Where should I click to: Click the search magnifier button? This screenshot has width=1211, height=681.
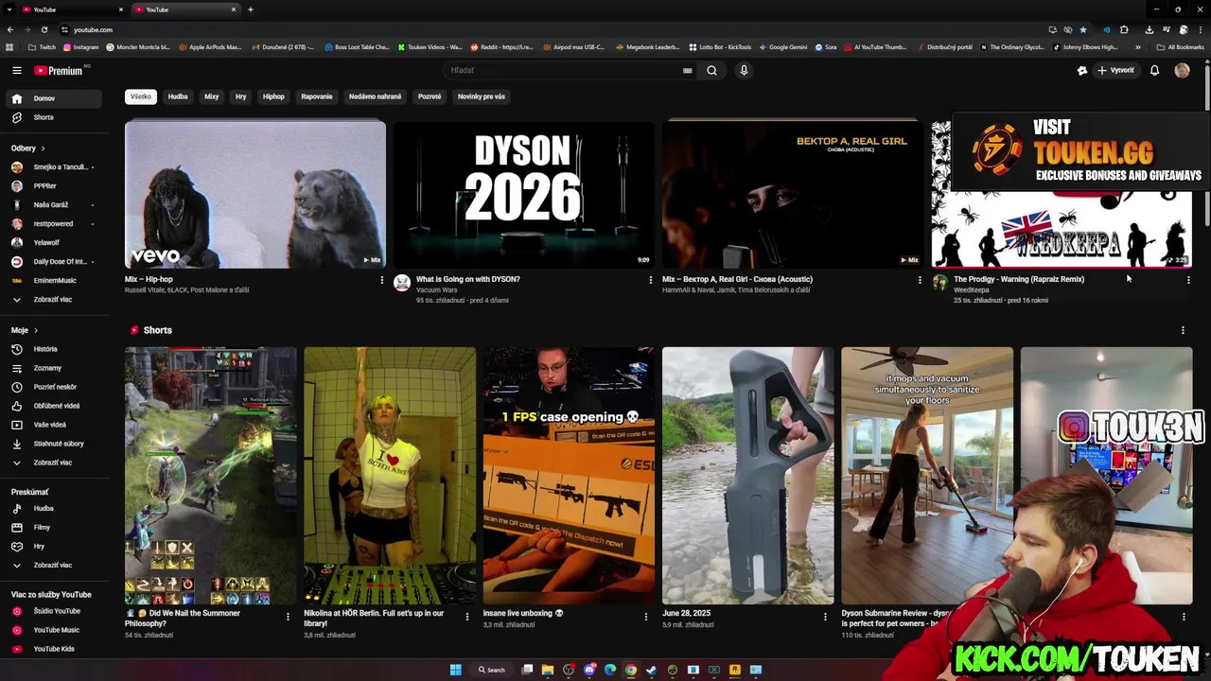click(711, 70)
